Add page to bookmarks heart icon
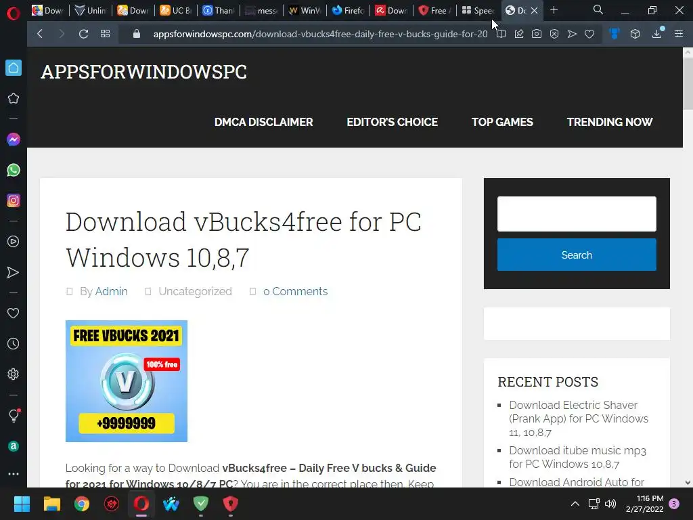This screenshot has width=693, height=520. 589,34
